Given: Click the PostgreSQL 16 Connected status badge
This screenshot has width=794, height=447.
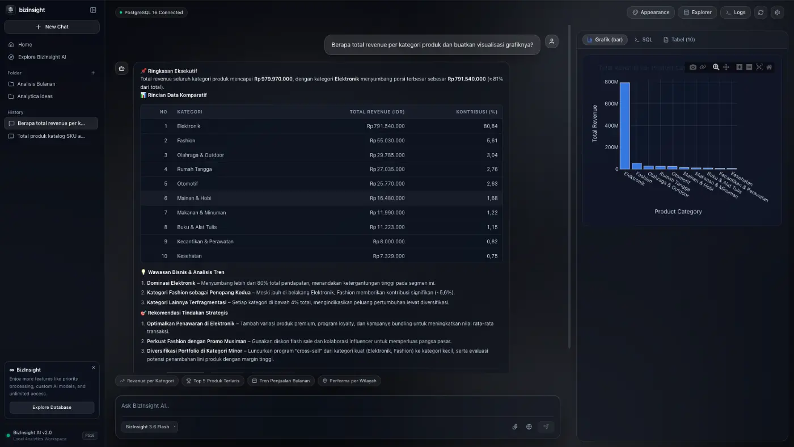Looking at the screenshot, I should tap(151, 12).
